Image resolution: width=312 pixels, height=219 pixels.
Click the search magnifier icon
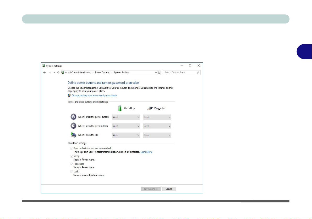pos(198,73)
